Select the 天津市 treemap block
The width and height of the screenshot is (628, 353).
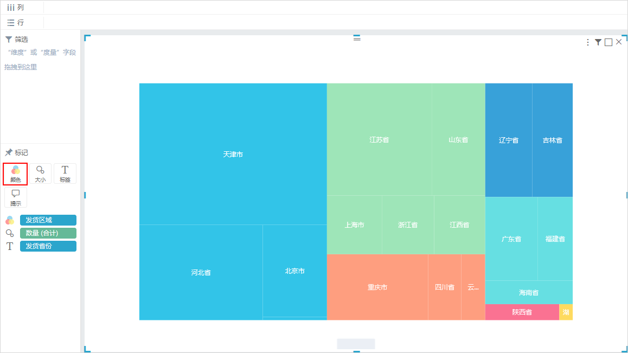pos(233,154)
